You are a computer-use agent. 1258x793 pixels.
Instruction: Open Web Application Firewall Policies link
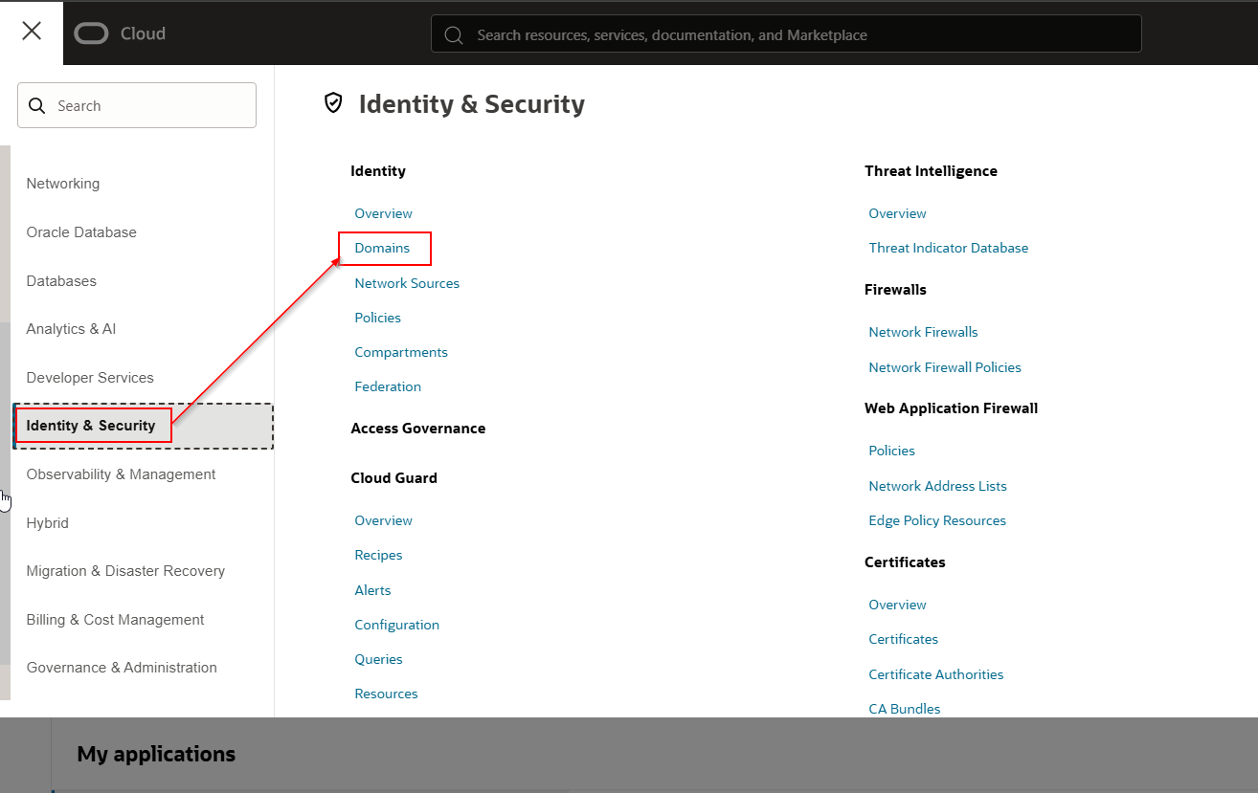click(891, 451)
